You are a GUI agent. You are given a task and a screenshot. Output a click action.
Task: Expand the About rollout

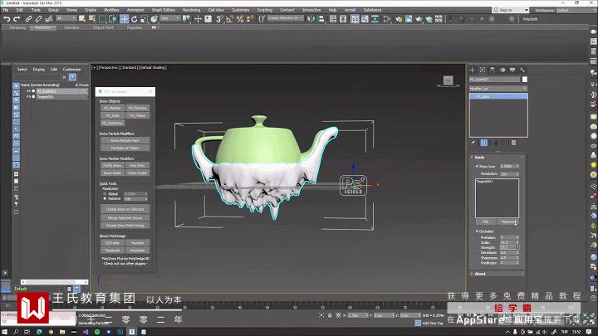point(498,274)
